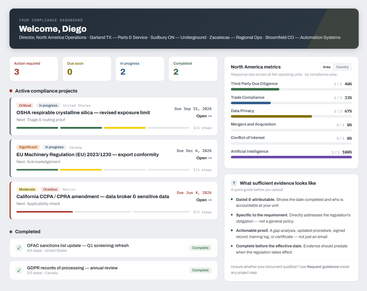The height and width of the screenshot is (291, 367).
Task: Click the OFAC sanctions checkmark icon
Action: tap(19, 248)
